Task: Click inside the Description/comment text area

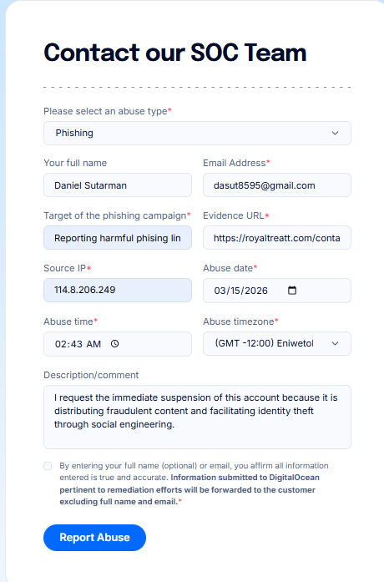Action: (197, 418)
